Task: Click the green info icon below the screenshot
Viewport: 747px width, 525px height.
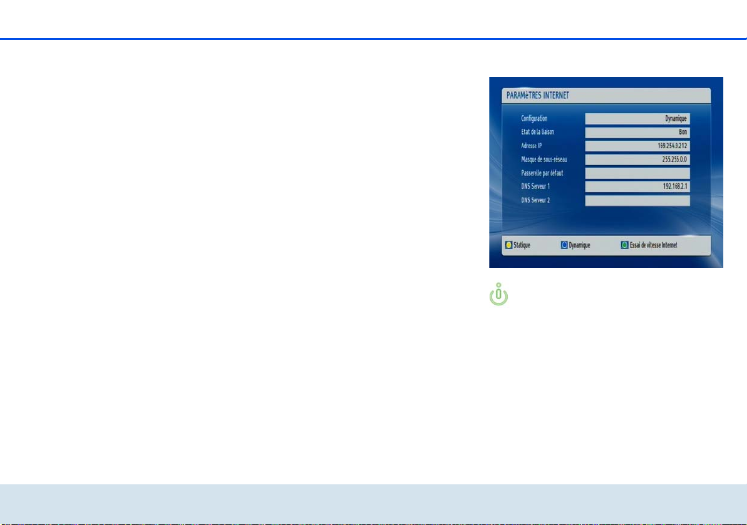Action: pos(498,294)
